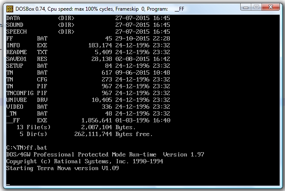Click the TNCONFIG PIF file name
This screenshot has width=285, height=191.
pyautogui.click(x=27, y=93)
